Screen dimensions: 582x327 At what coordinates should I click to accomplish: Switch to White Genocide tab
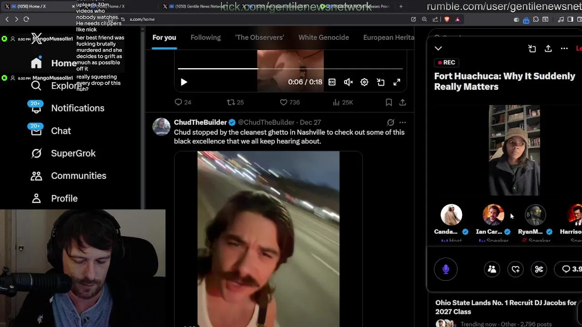click(x=324, y=38)
